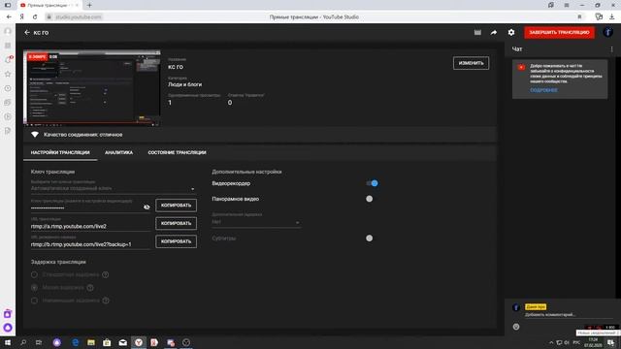This screenshot has width=621, height=349.
Task: Click rtmp://b.rtmp.youtube.com backup URL text
Action: click(82, 244)
